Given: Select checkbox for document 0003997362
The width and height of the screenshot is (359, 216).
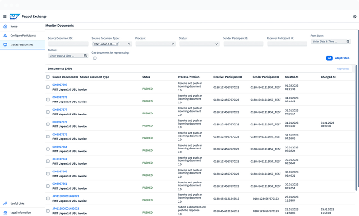Looking at the screenshot, I should [48, 161].
